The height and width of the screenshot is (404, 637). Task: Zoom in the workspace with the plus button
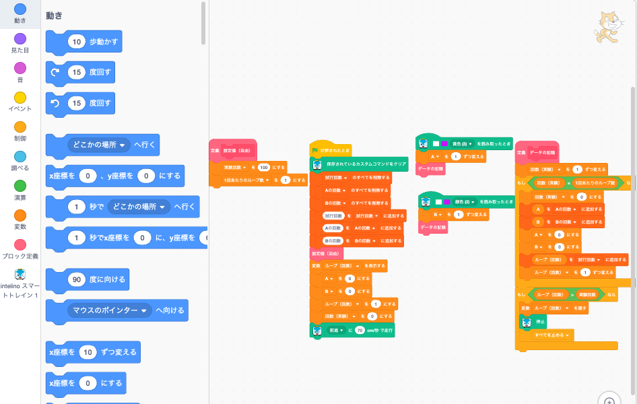point(609,400)
